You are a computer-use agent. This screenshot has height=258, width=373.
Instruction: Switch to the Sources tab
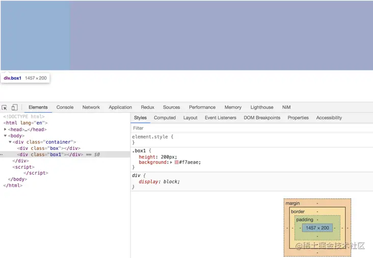click(172, 108)
